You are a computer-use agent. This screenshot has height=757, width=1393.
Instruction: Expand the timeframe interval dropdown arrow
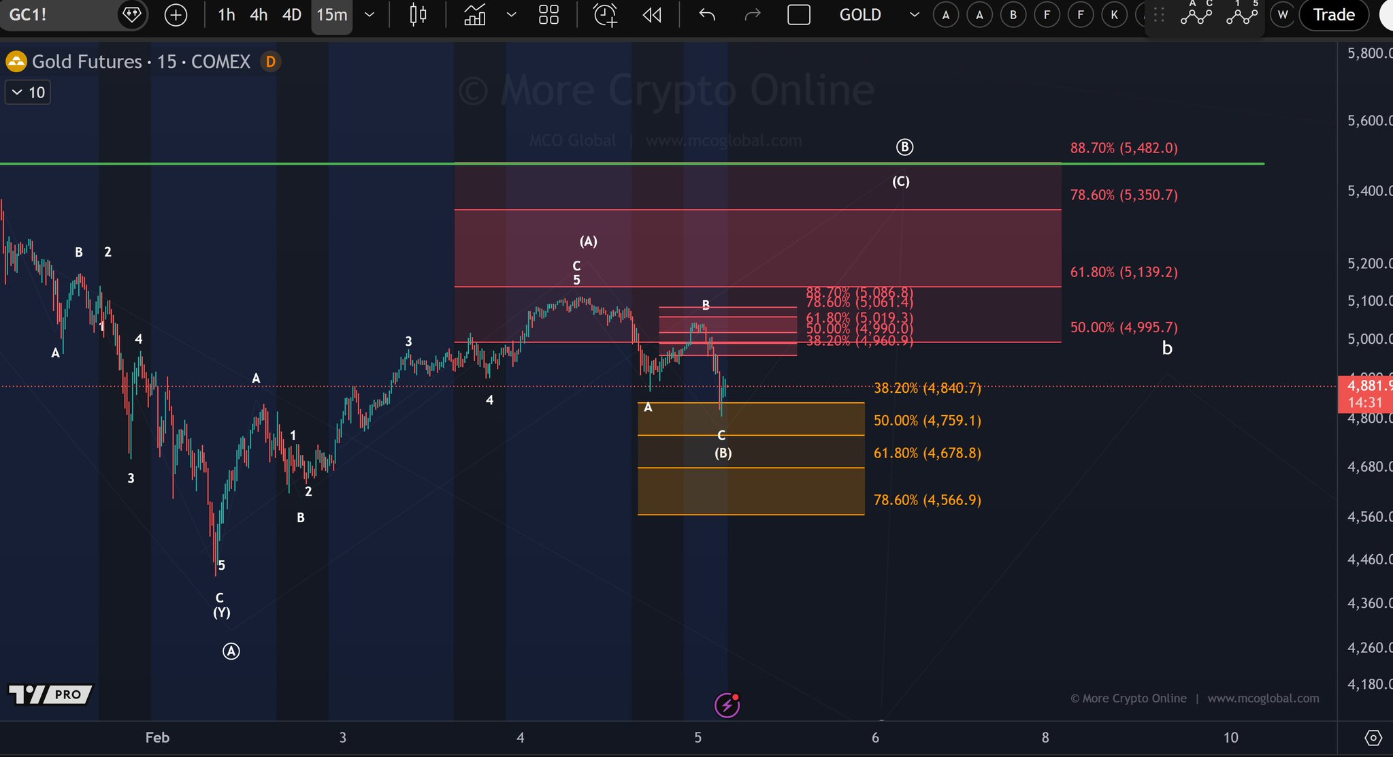click(370, 15)
